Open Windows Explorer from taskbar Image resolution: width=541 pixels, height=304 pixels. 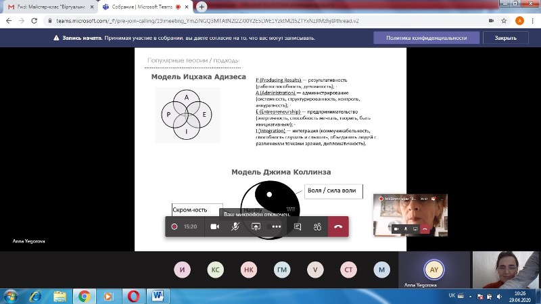(60, 296)
